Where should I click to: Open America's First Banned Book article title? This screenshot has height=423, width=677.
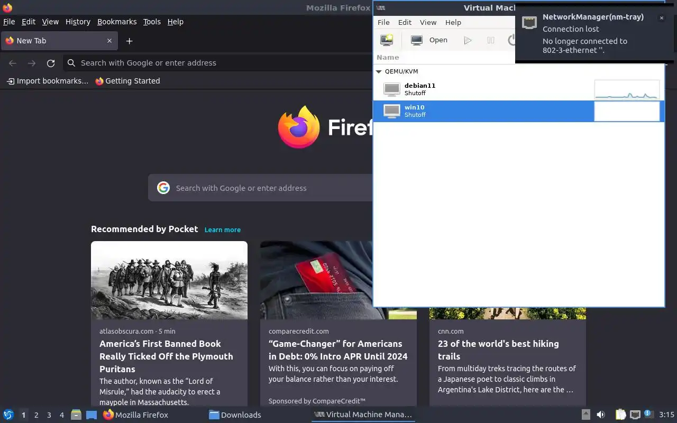166,356
